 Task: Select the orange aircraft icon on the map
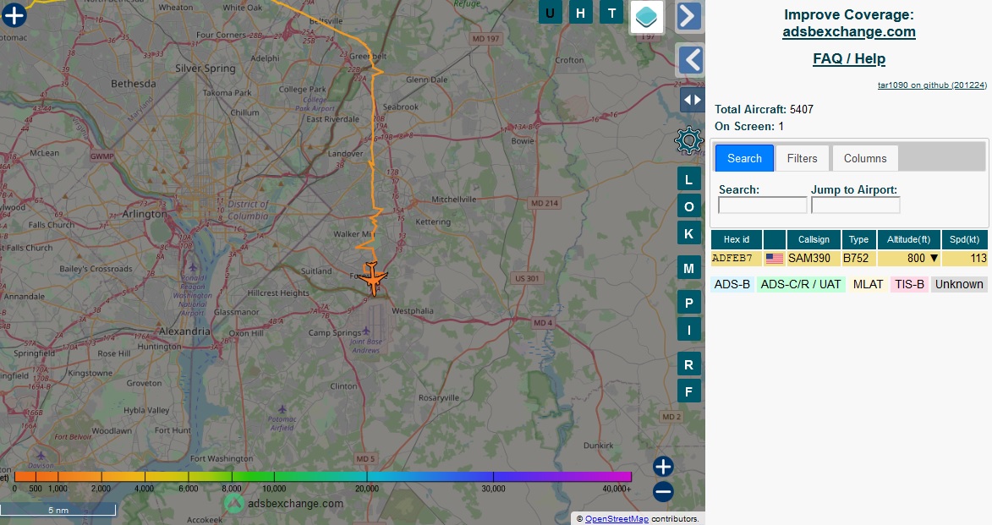coord(373,278)
